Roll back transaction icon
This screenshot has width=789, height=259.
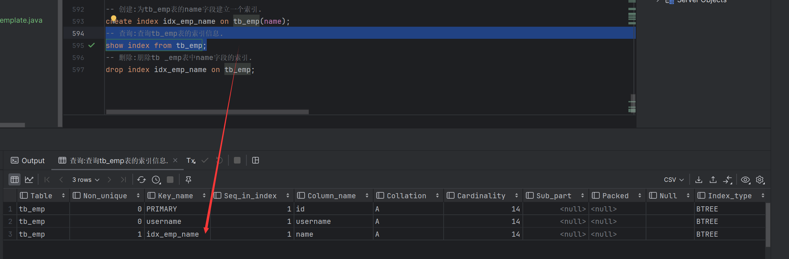point(219,160)
